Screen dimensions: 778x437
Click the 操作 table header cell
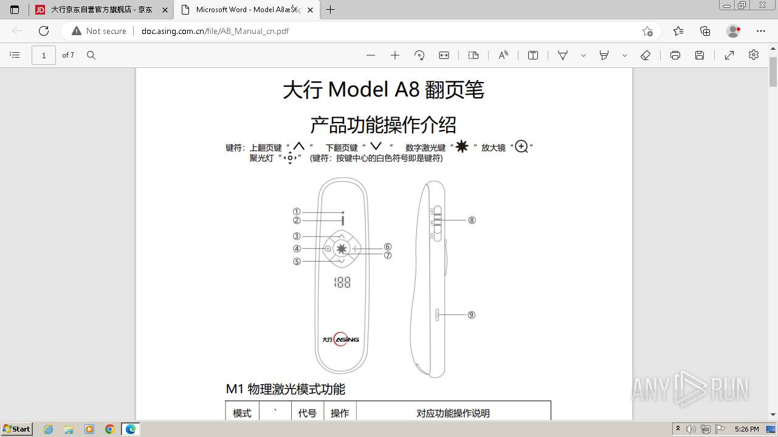point(340,413)
